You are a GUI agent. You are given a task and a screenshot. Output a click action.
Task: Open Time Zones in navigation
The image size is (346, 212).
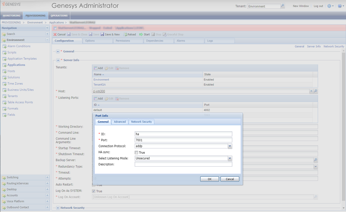click(15, 84)
